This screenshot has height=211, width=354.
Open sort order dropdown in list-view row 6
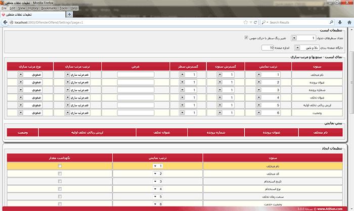tap(77, 113)
